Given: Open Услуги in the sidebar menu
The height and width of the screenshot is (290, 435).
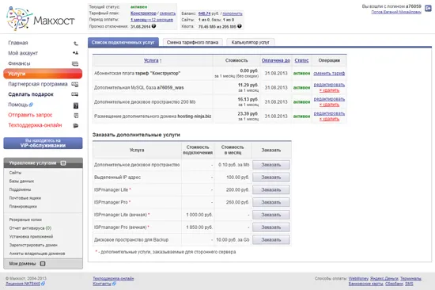Looking at the screenshot, I should click(x=43, y=74).
